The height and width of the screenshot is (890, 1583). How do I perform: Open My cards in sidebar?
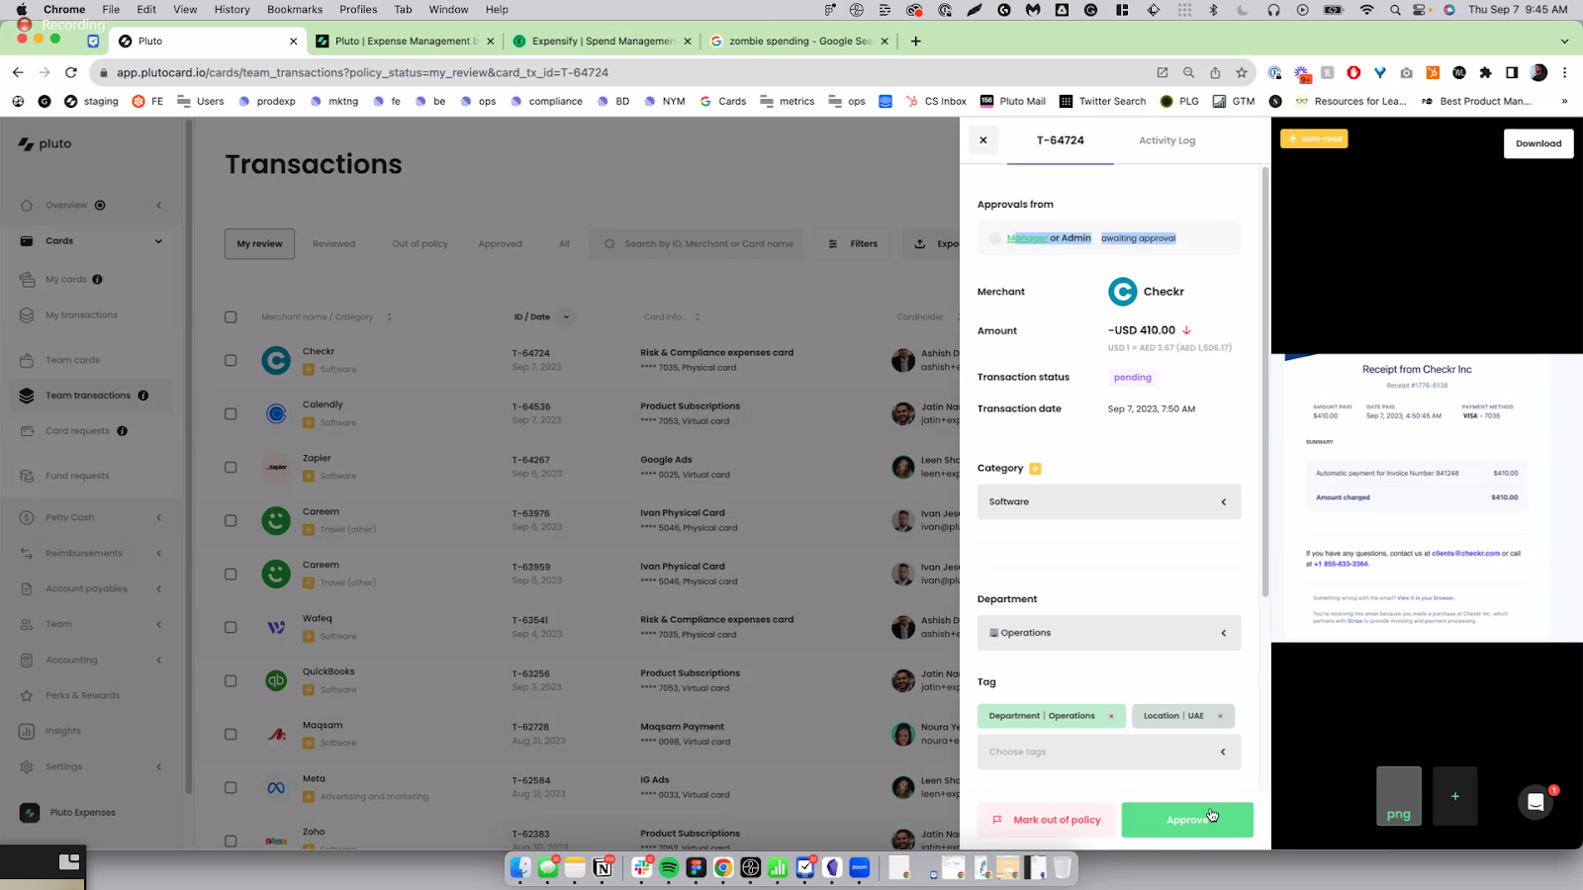(65, 279)
